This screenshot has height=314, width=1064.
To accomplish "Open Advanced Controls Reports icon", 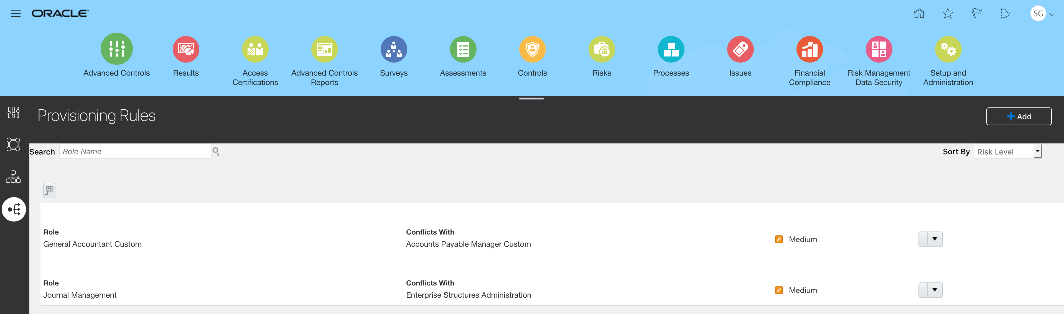I will pos(325,50).
